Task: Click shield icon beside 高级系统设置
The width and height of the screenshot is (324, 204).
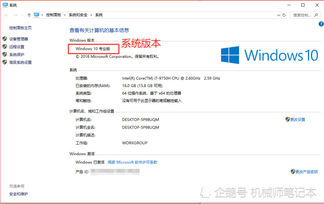Action: tap(5, 62)
